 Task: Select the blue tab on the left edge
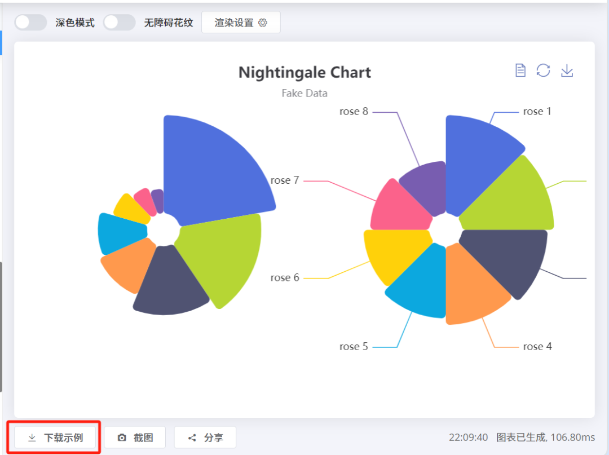click(2, 42)
